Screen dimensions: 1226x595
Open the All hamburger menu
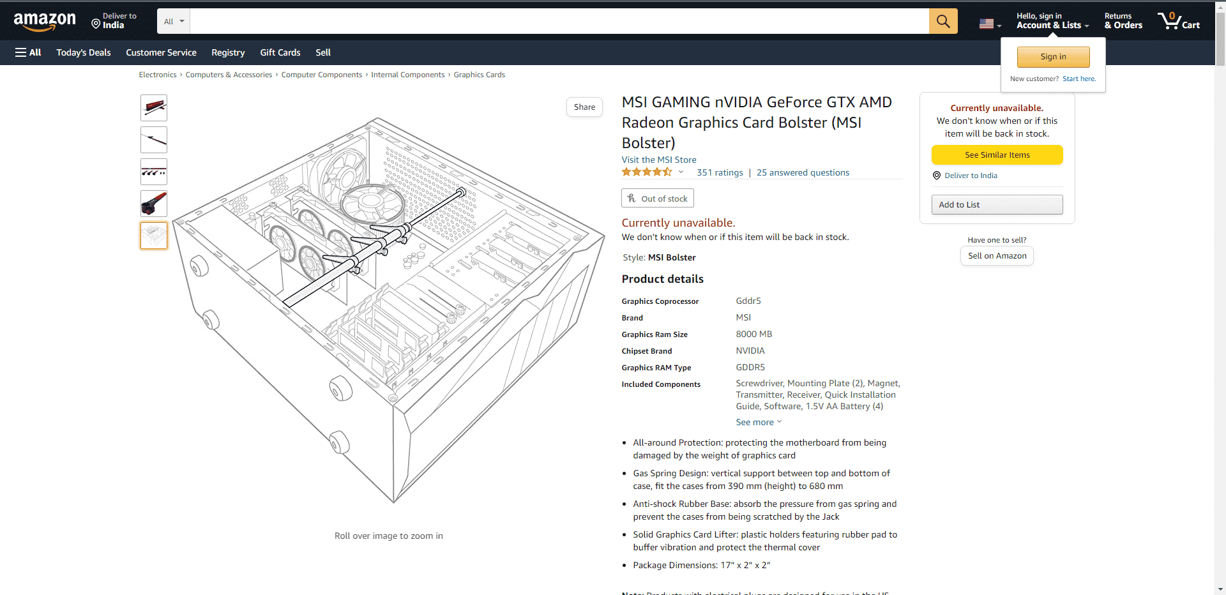(28, 52)
